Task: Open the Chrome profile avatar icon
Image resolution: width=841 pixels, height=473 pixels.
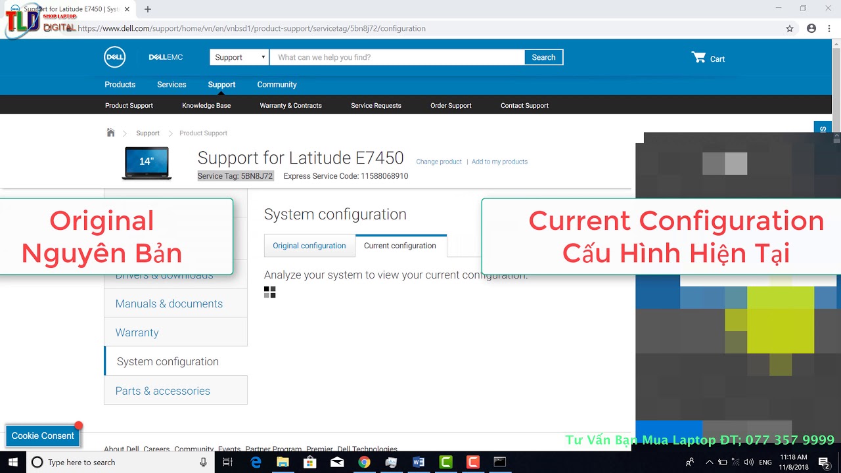Action: 811,28
